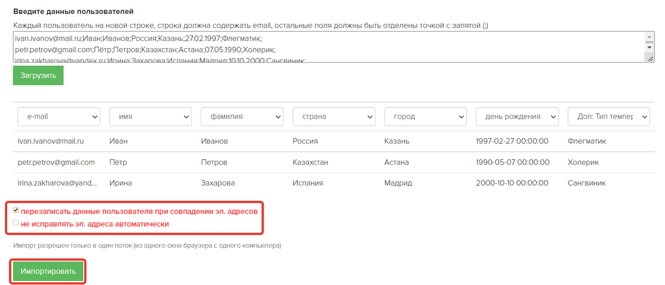665x285 pixels.
Task: Select the petr.petrov@gmail.com table cell
Action: pyautogui.click(x=56, y=162)
